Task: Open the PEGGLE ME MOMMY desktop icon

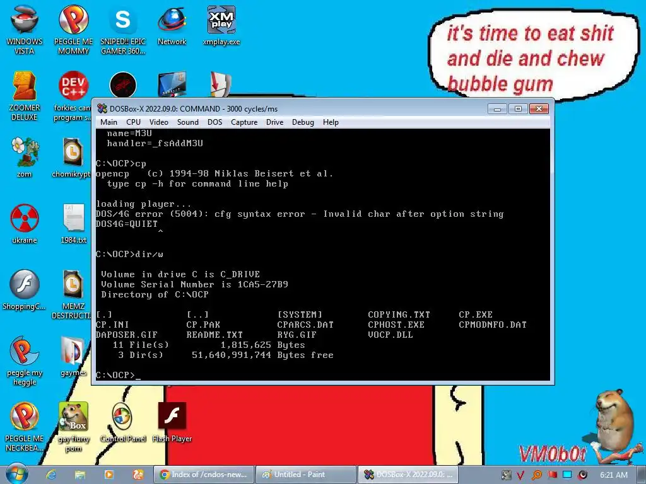Action: [73, 30]
